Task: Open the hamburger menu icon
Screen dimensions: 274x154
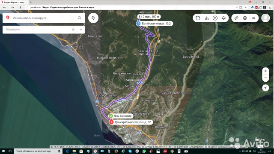Action: 253,18
